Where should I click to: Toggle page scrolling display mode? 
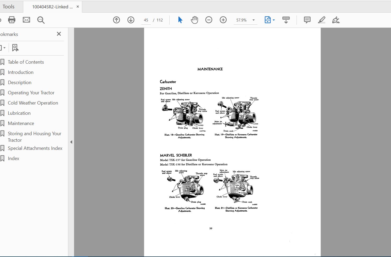click(286, 20)
